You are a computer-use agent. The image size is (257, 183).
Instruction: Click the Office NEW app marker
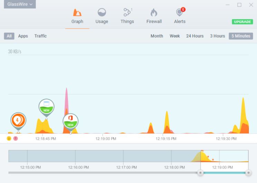click(70, 121)
